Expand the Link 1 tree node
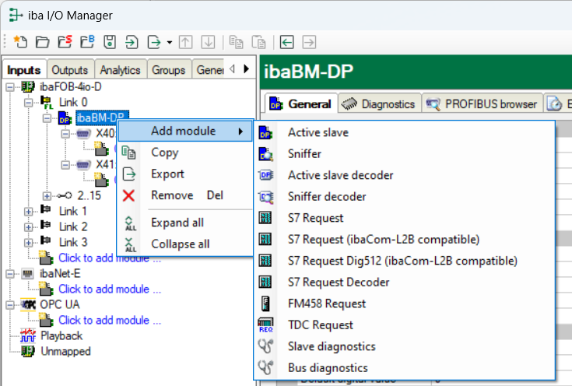This screenshot has height=386, width=572. coord(29,211)
